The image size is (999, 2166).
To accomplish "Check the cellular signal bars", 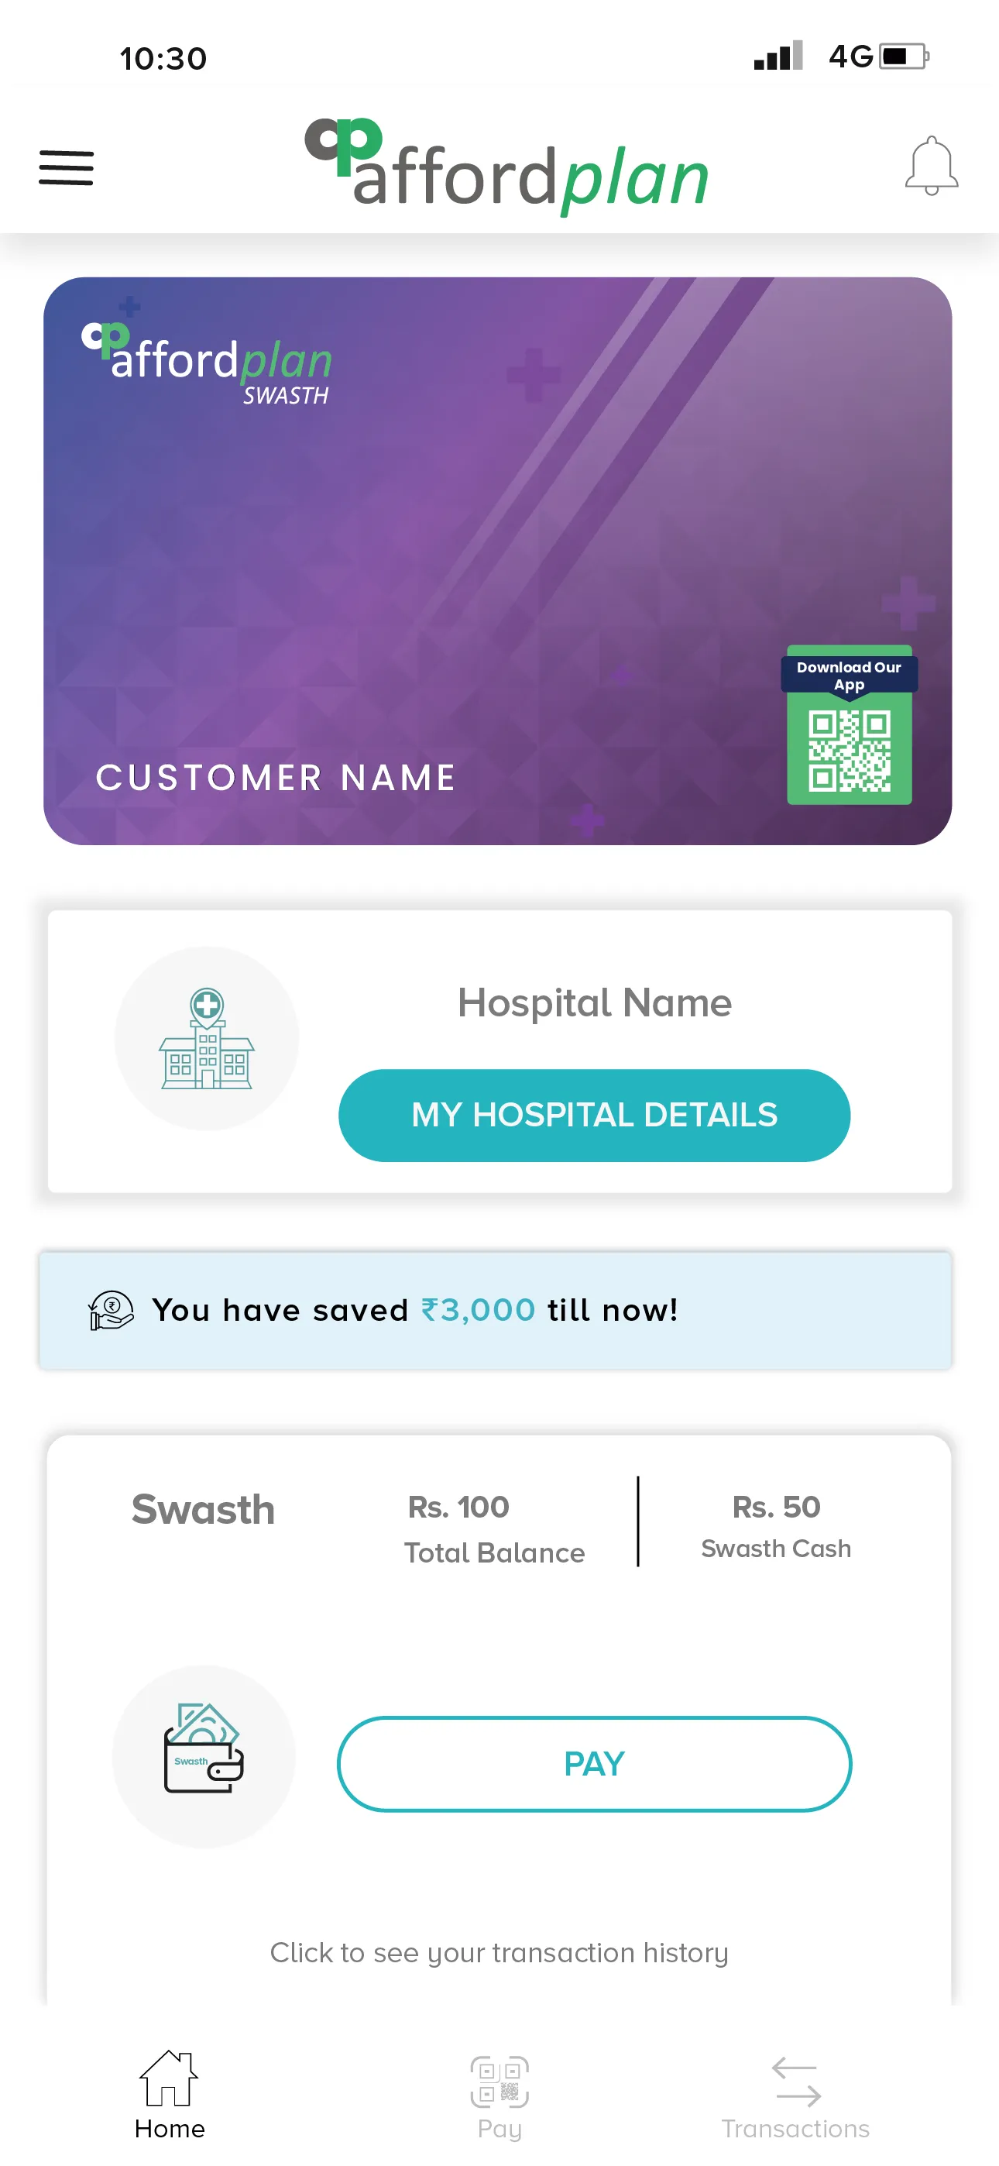I will click(778, 57).
